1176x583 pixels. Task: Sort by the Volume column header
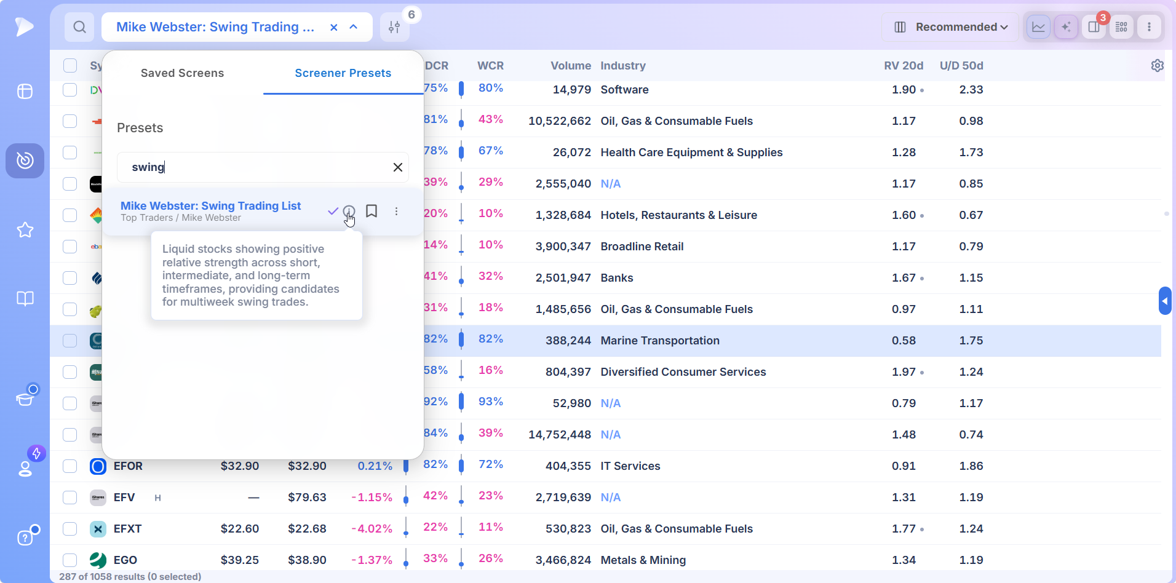pos(571,66)
